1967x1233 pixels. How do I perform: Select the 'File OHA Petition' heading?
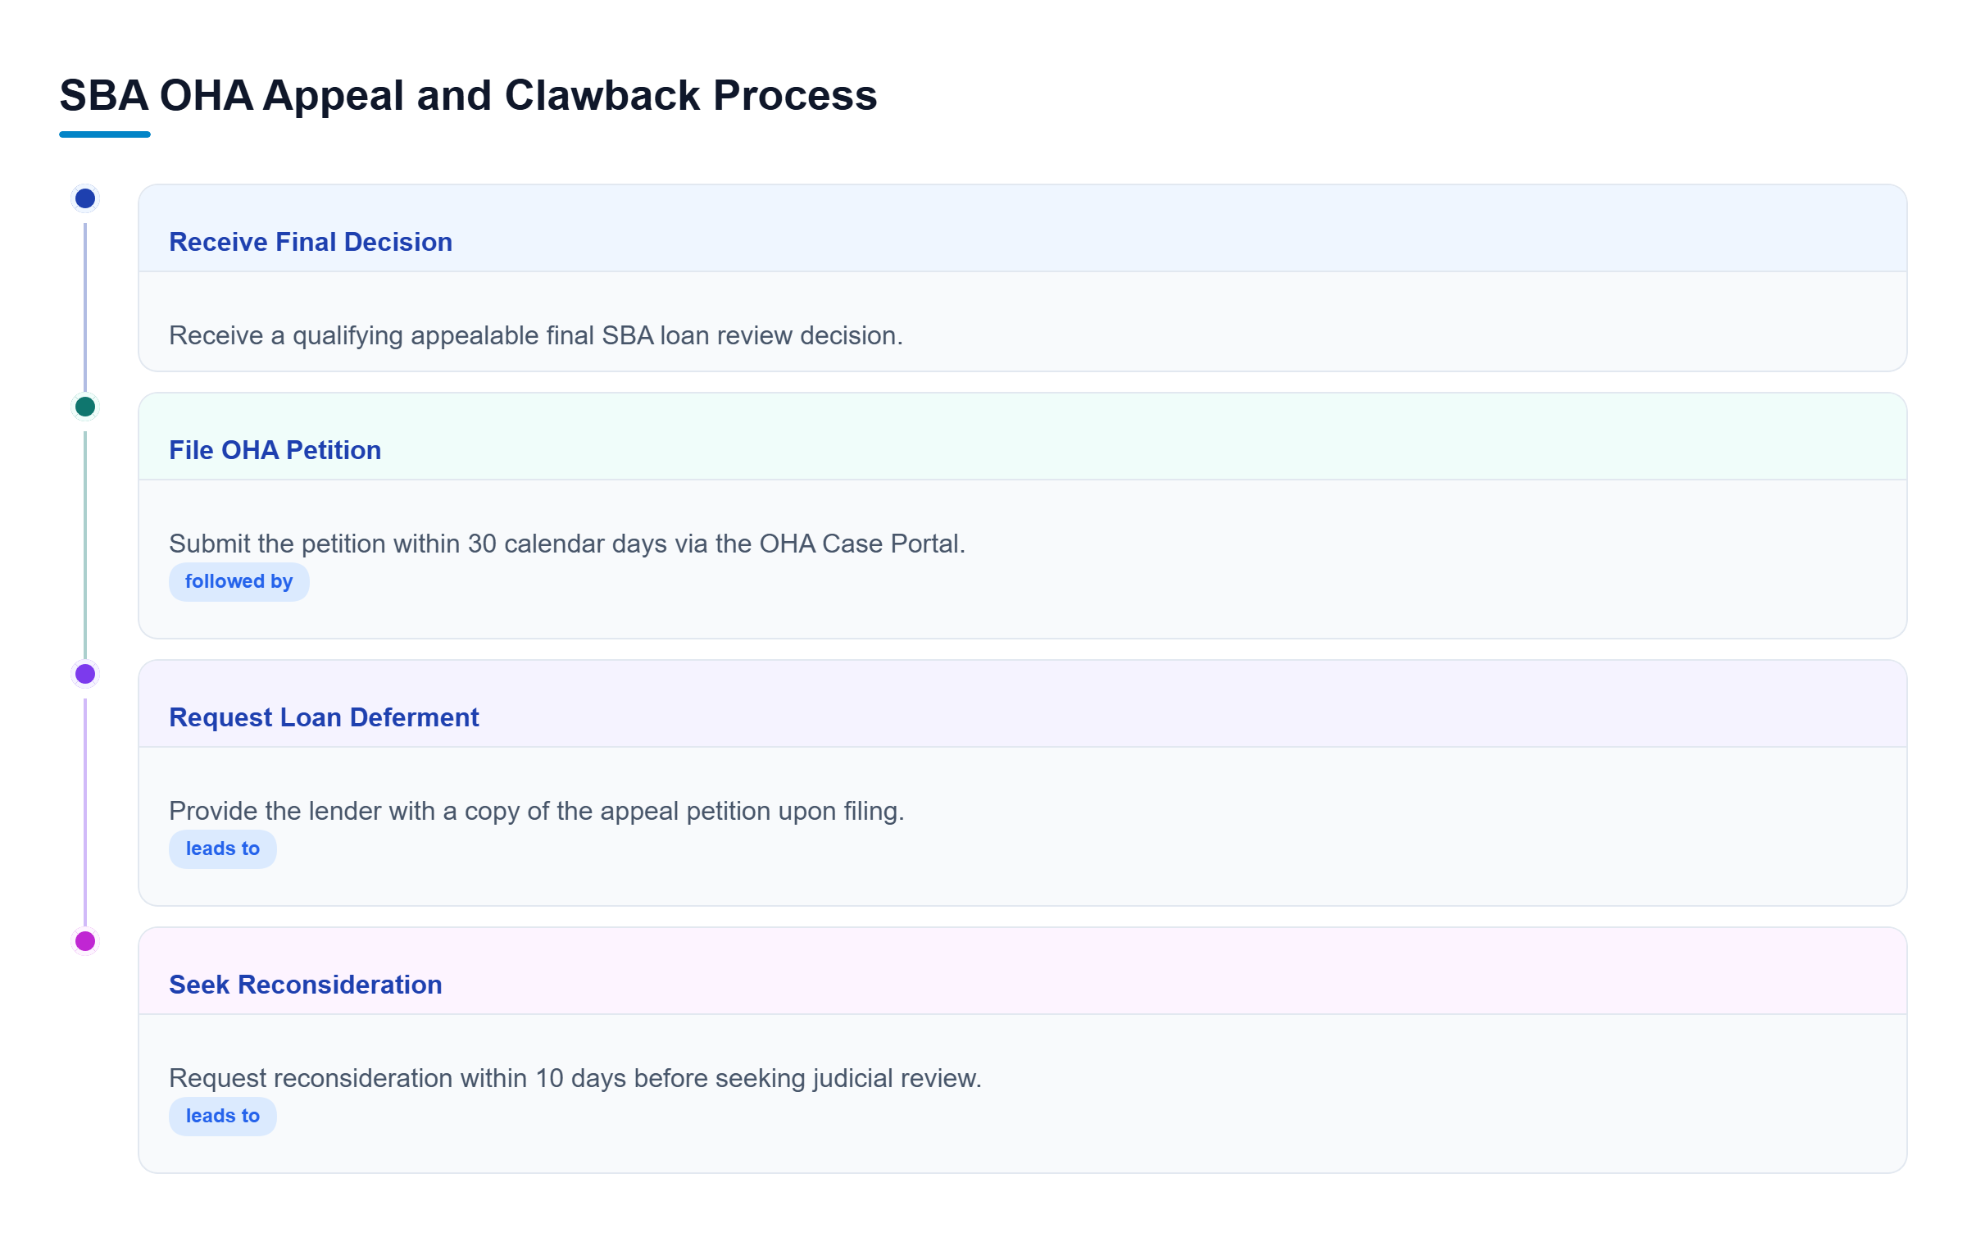pos(275,450)
